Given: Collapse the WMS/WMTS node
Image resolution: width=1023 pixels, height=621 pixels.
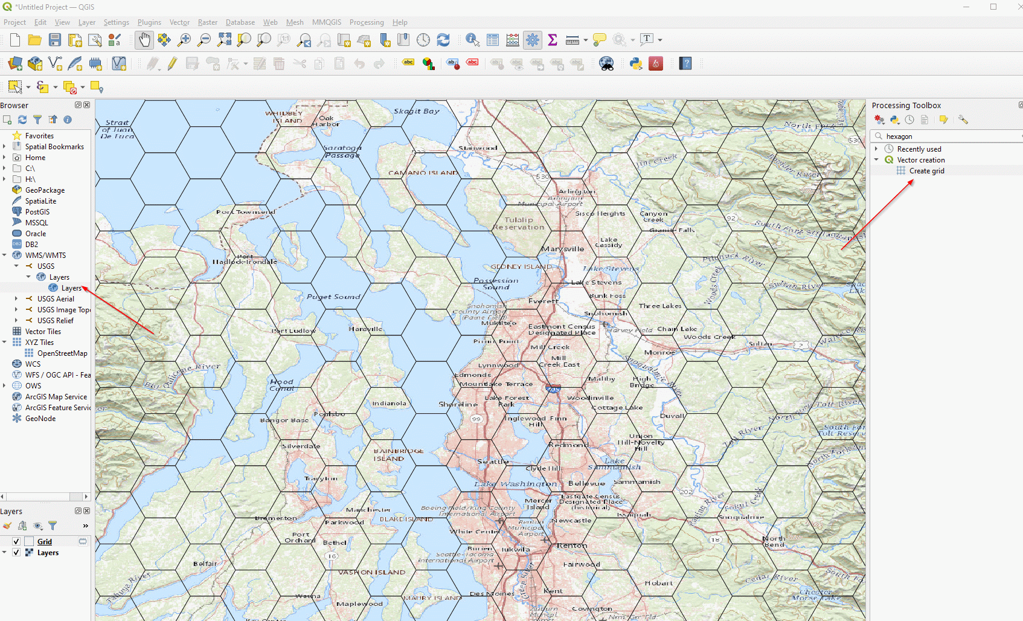Looking at the screenshot, I should (5, 256).
